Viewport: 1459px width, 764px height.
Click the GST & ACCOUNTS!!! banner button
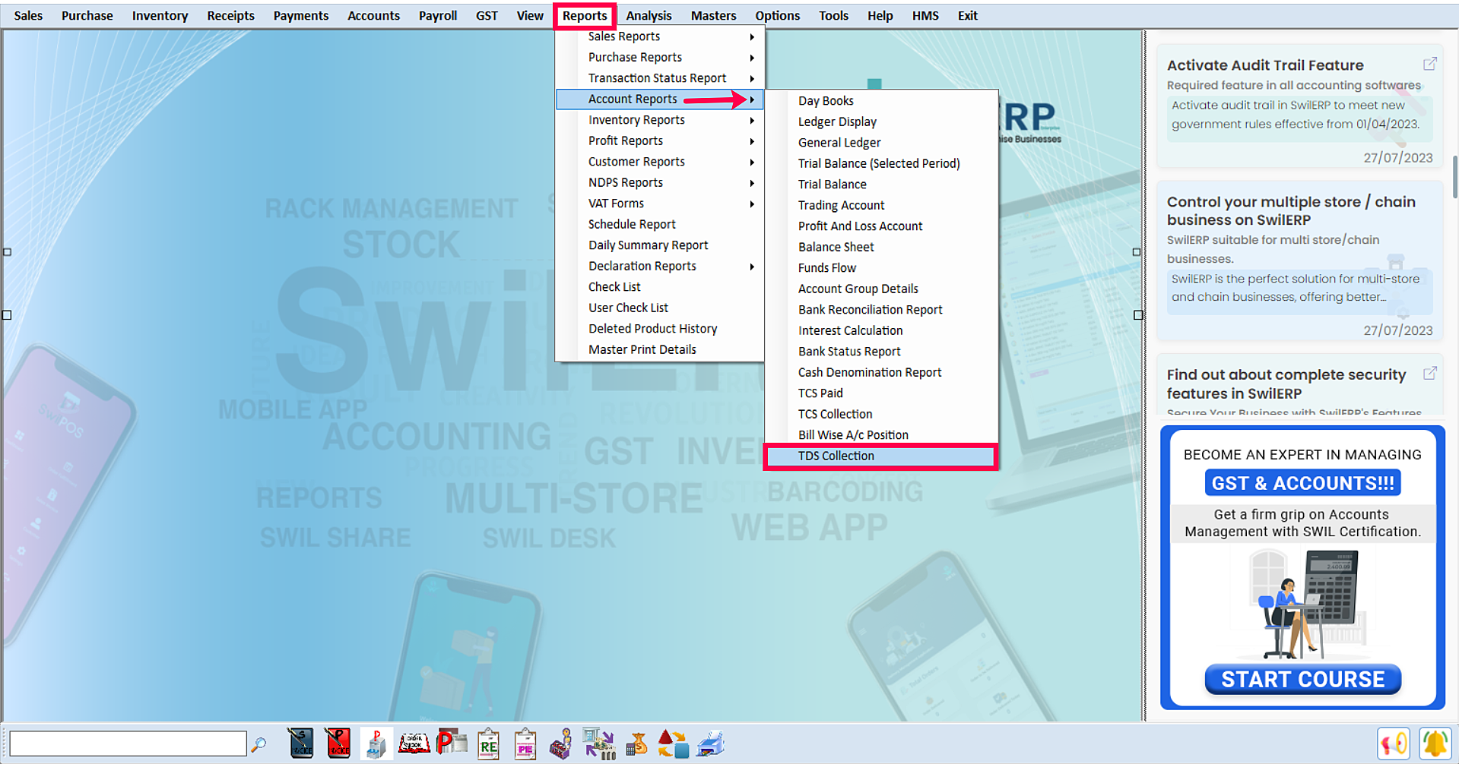pyautogui.click(x=1302, y=483)
